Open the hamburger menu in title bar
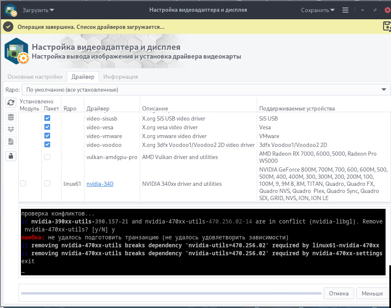This screenshot has height=308, width=391. tap(345, 10)
